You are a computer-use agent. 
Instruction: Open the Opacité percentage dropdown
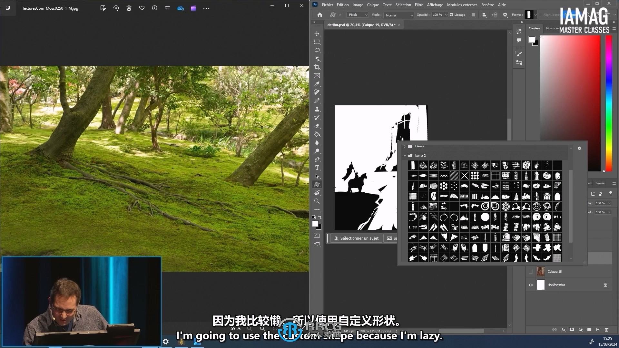click(x=446, y=15)
